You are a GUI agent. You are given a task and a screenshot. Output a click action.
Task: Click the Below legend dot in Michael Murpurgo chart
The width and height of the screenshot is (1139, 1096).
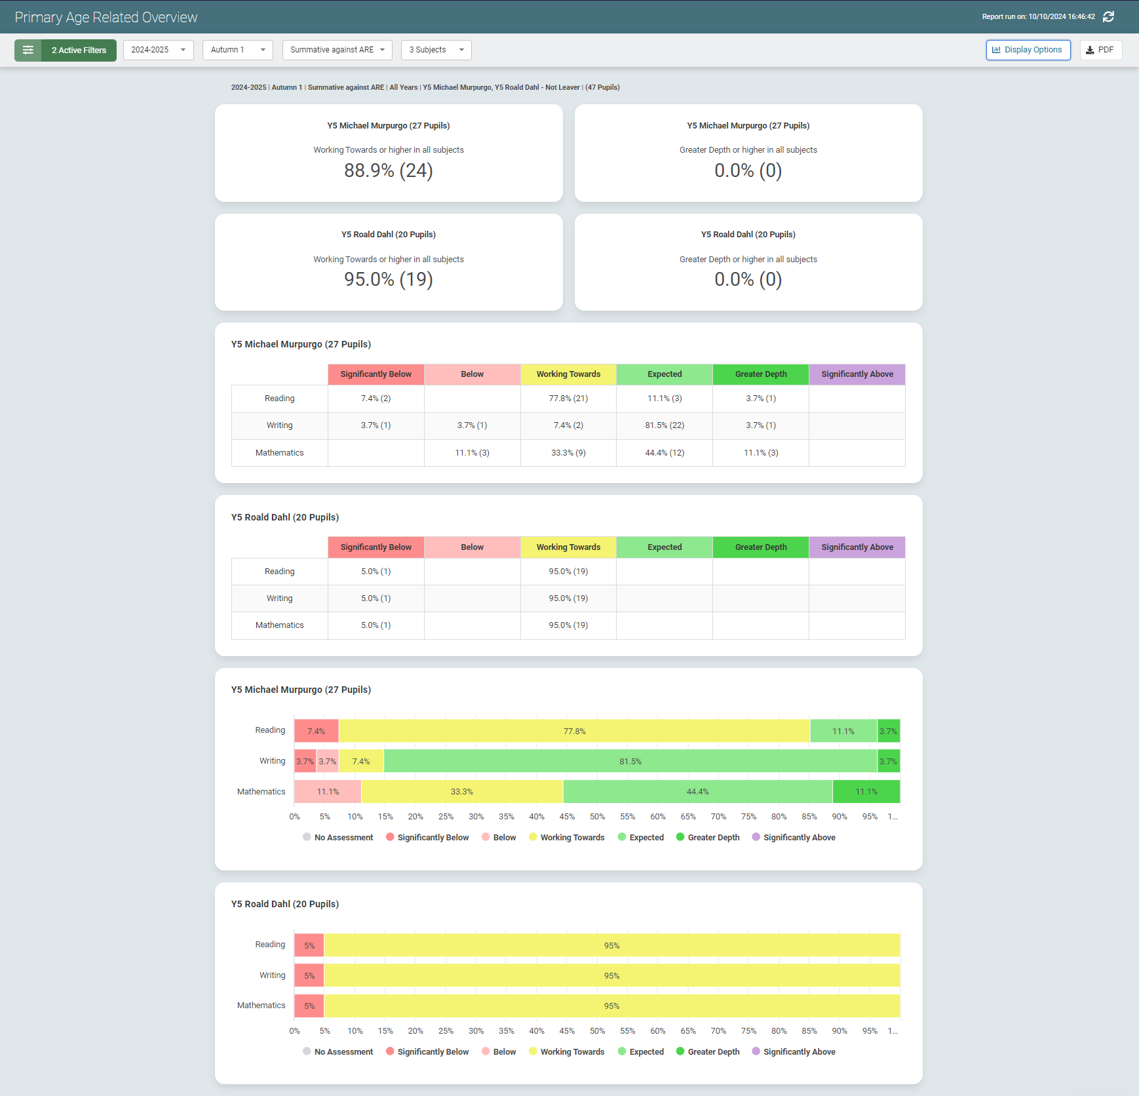pyautogui.click(x=486, y=837)
